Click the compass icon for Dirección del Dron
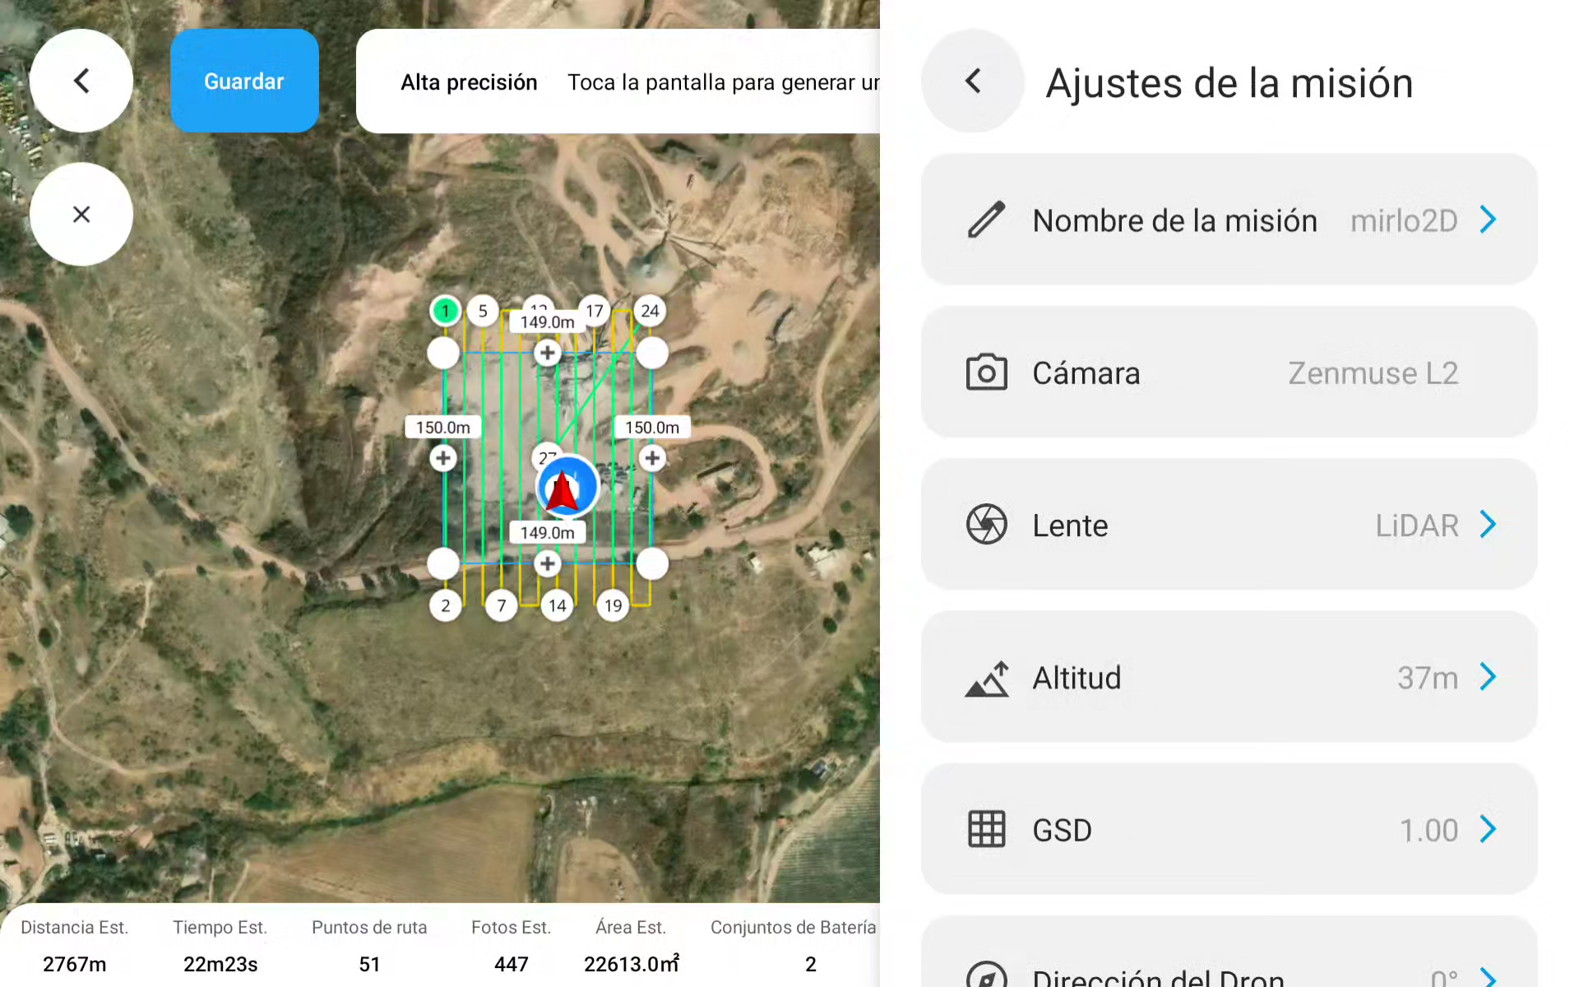The height and width of the screenshot is (987, 1579). click(986, 977)
